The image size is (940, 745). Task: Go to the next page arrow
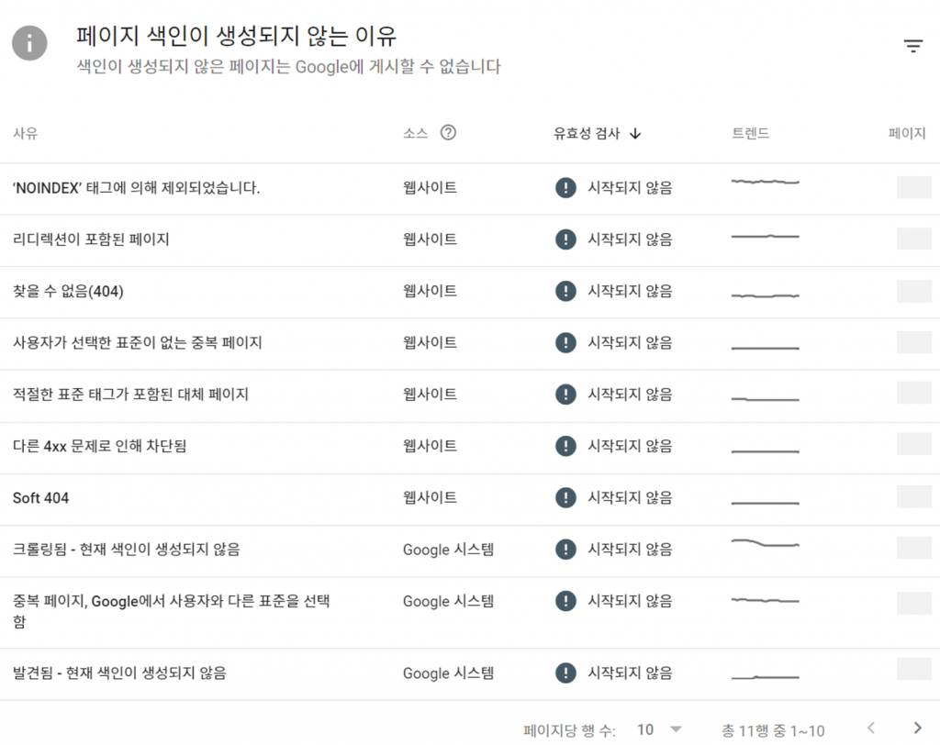point(916,728)
